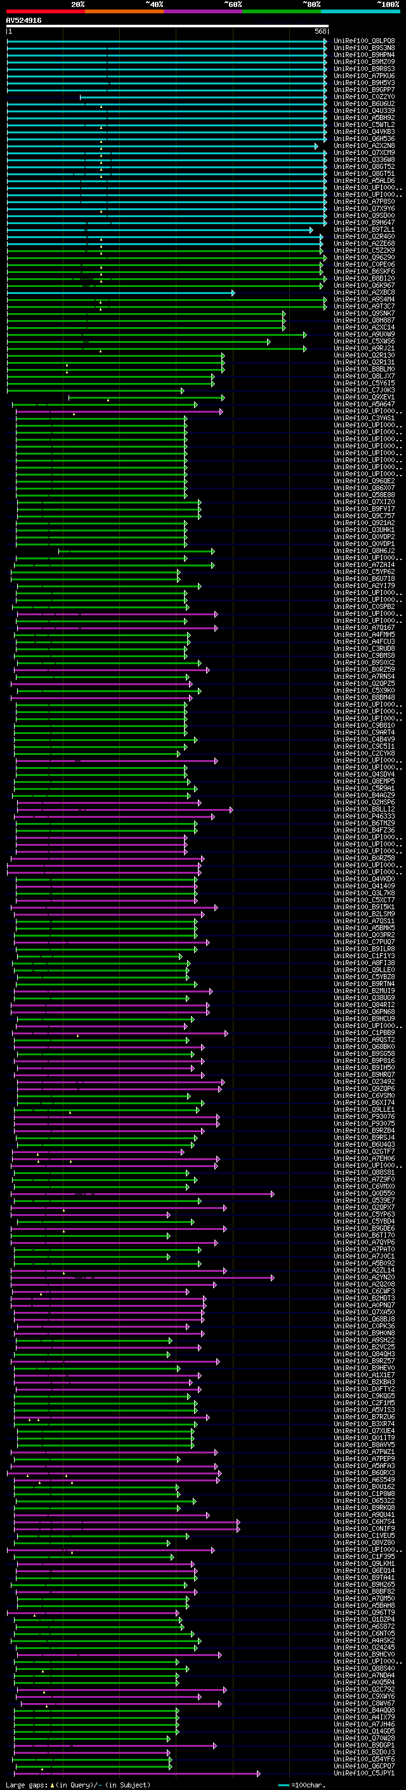Click purple alignment bar of UniRef100_Q2HSP6

coord(109,802)
